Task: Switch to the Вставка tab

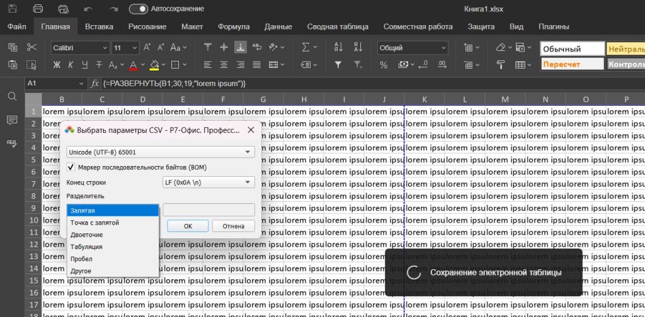Action: click(x=99, y=26)
